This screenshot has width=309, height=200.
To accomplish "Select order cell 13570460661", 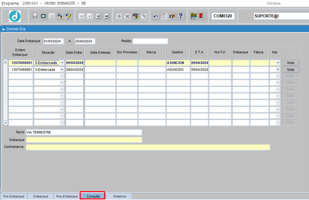I will click(21, 70).
